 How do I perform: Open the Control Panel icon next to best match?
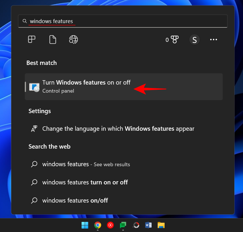pos(34,87)
